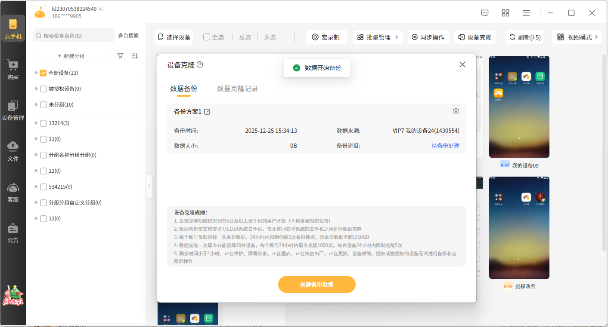
Task: Expand the 全部设备(13) tree arrow
Action: 36,73
